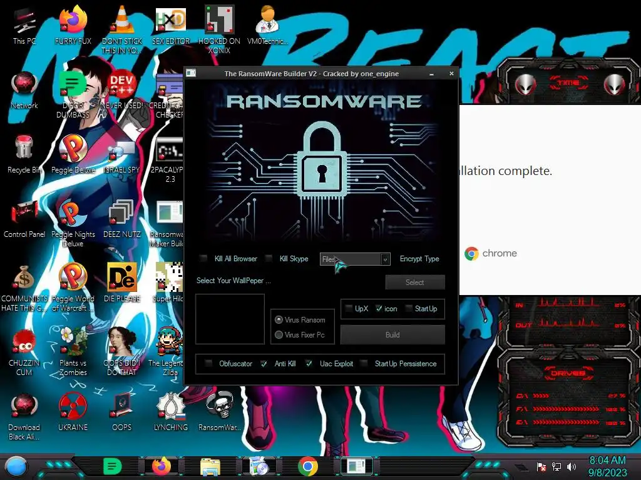
Task: Click the network tray icon
Action: [x=556, y=466]
